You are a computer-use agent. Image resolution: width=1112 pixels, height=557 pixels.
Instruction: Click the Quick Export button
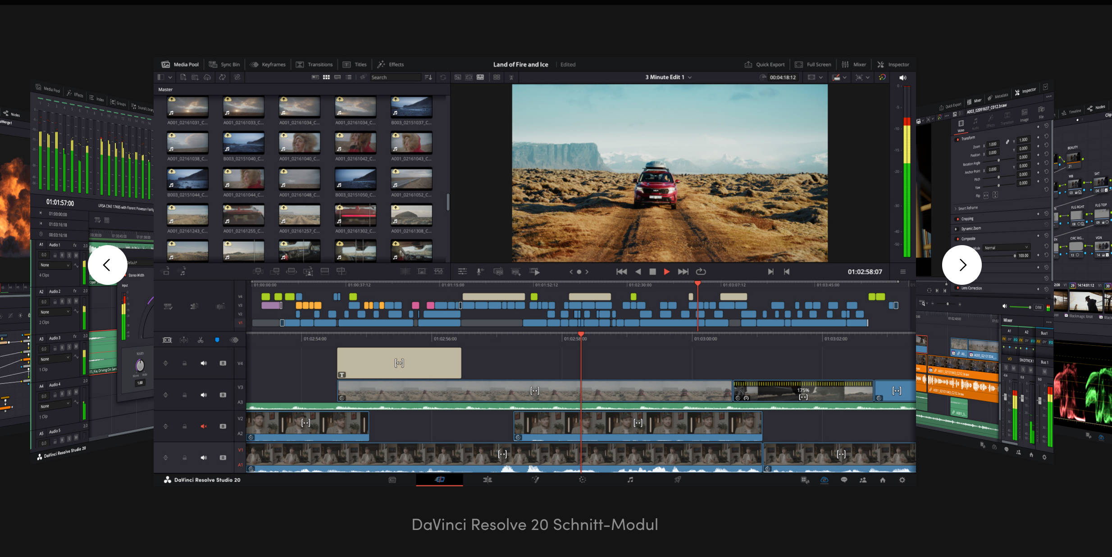coord(765,64)
